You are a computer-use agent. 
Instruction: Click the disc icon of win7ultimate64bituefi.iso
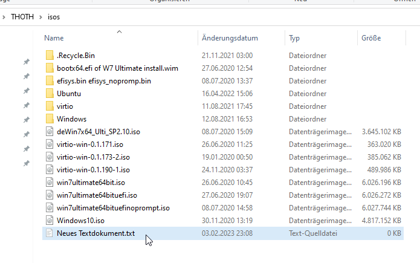50,195
